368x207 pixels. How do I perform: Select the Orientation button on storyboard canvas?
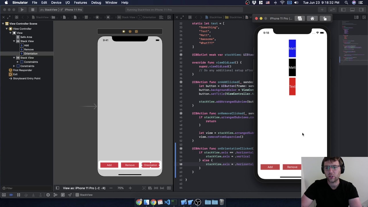(150, 165)
